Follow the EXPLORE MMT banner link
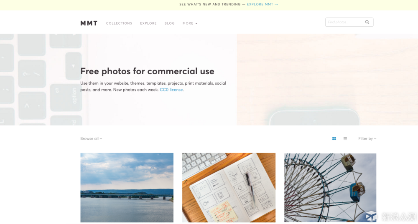Image resolution: width=418 pixels, height=224 pixels. 263,4
